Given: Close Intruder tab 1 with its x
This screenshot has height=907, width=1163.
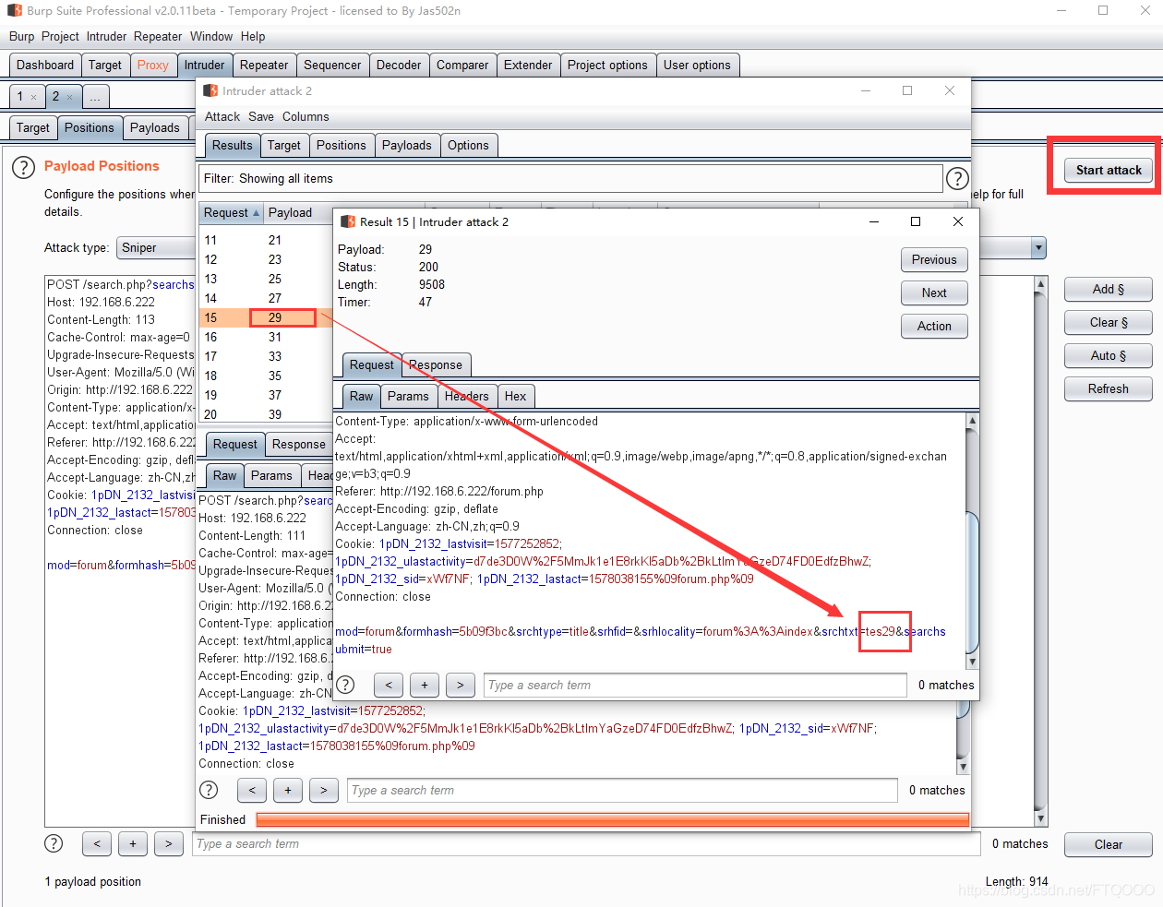Looking at the screenshot, I should point(34,97).
